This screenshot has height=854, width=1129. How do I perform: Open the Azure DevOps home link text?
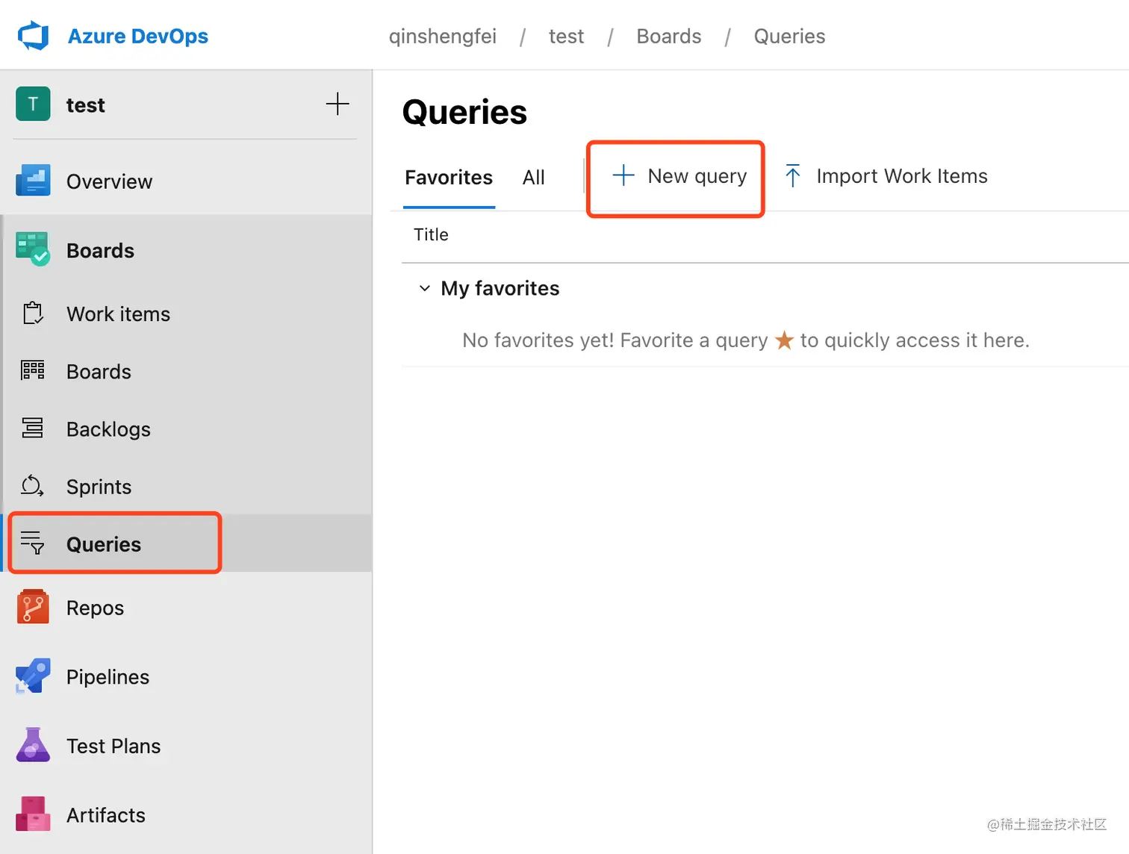click(x=138, y=36)
